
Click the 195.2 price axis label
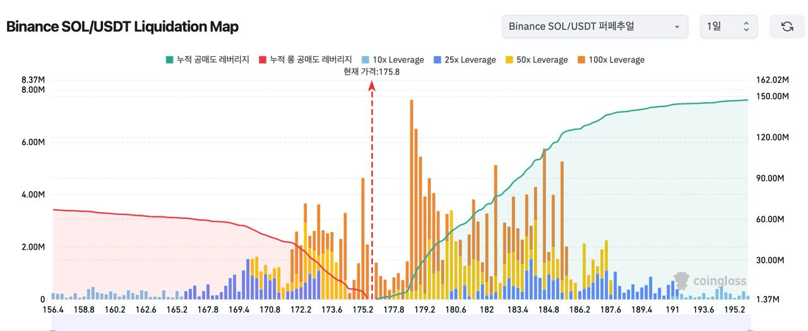(x=735, y=310)
